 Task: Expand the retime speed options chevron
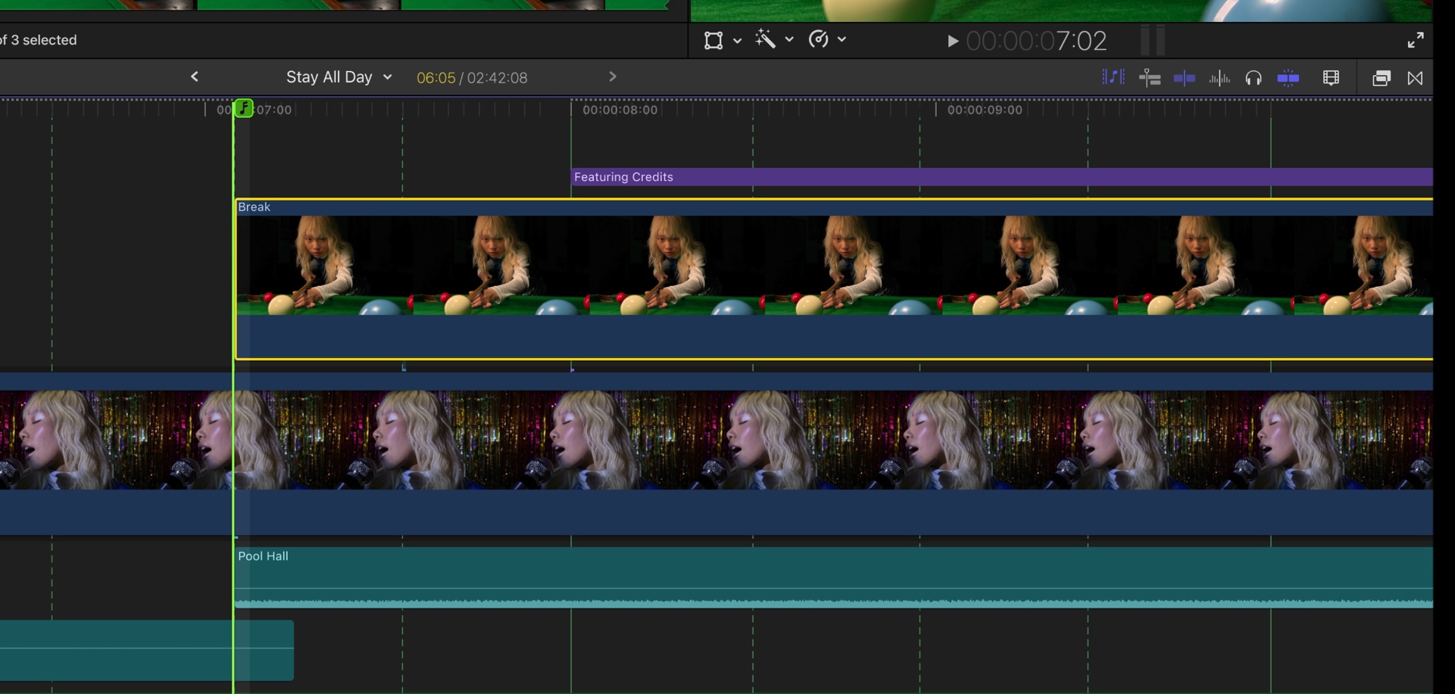click(841, 39)
